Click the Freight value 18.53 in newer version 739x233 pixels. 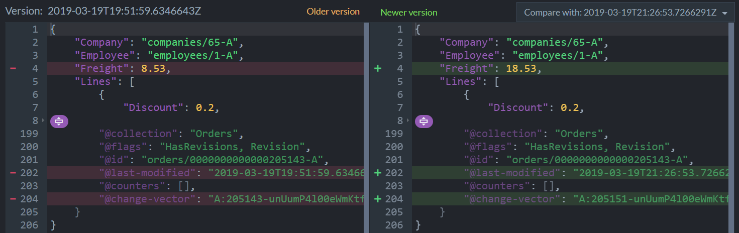pyautogui.click(x=524, y=69)
